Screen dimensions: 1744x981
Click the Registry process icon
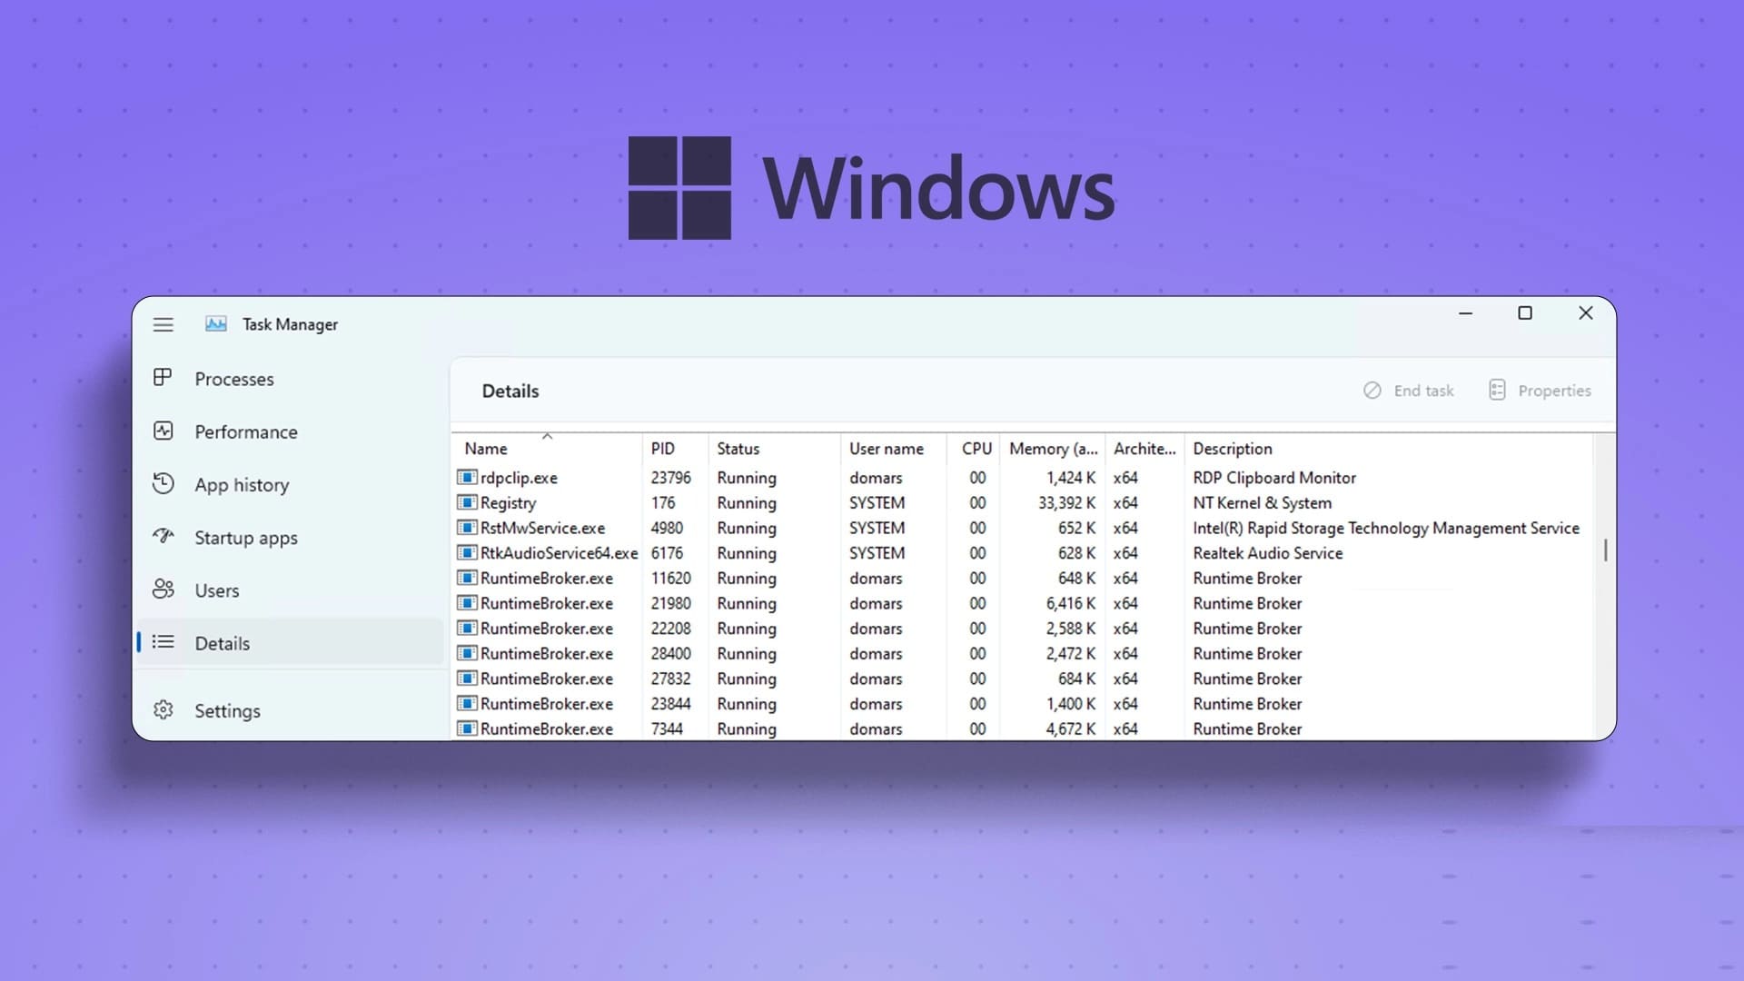pos(467,502)
